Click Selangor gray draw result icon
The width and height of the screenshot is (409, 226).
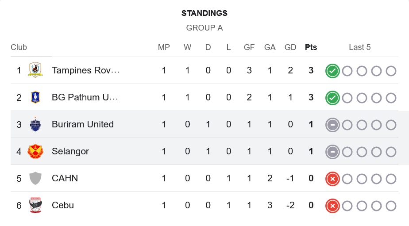(x=332, y=152)
